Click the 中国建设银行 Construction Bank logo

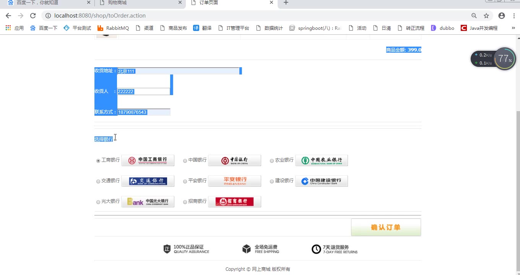click(322, 181)
